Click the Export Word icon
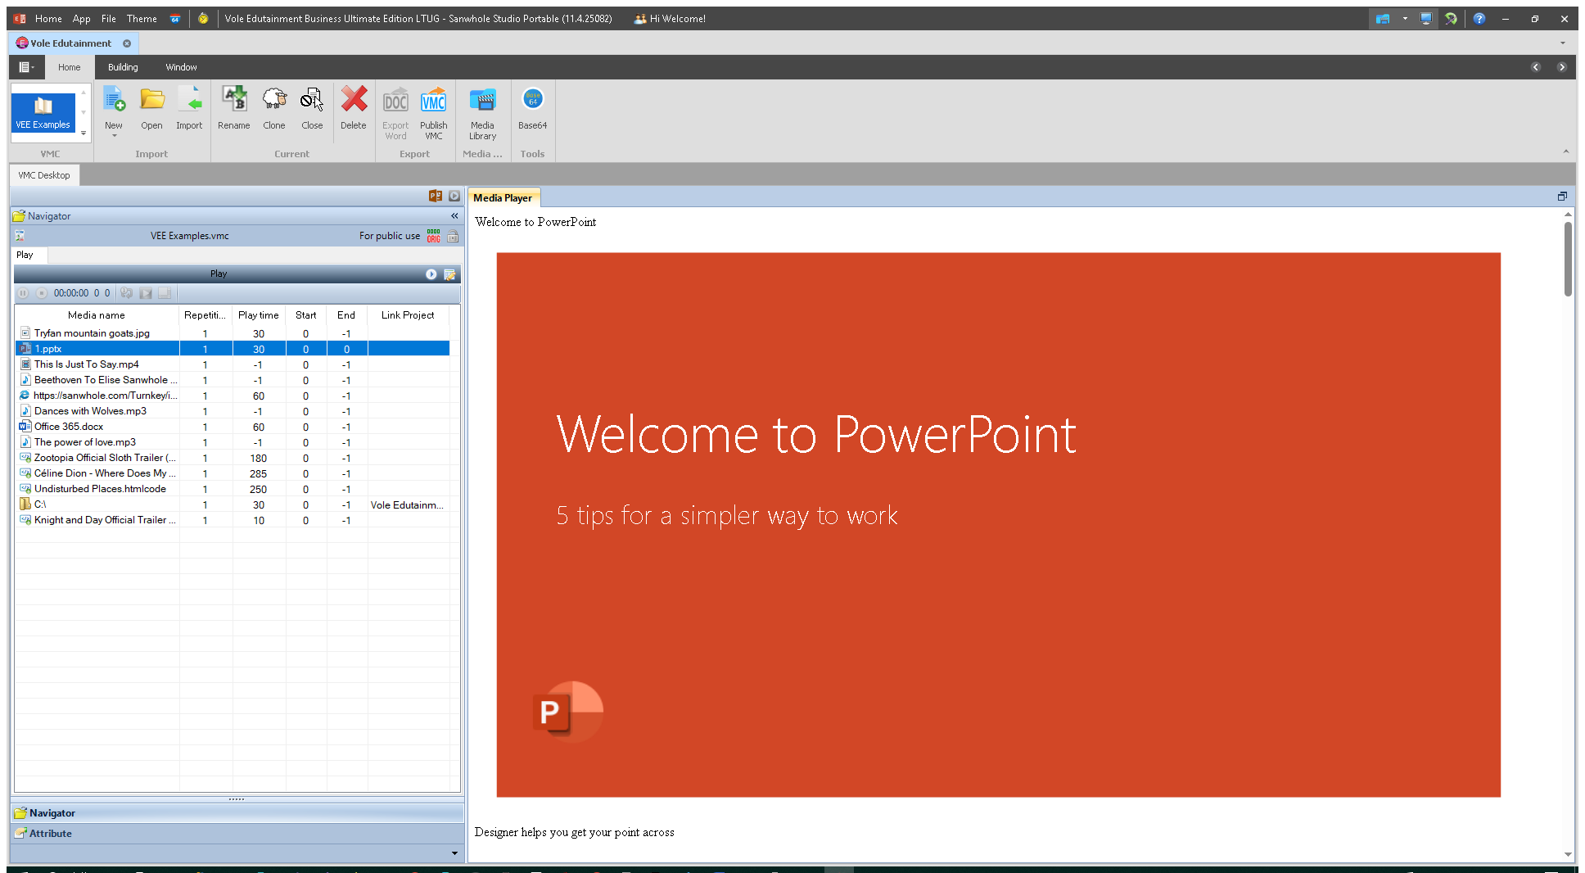 [x=395, y=102]
